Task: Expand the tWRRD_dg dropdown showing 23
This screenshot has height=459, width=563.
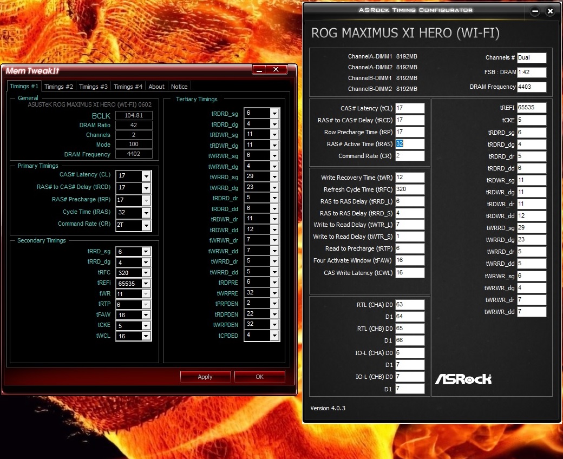Action: [x=274, y=187]
